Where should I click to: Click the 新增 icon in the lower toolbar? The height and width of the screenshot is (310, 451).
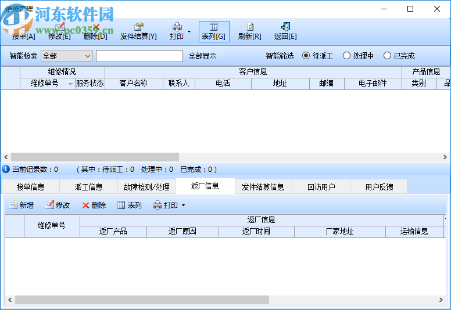pyautogui.click(x=13, y=205)
